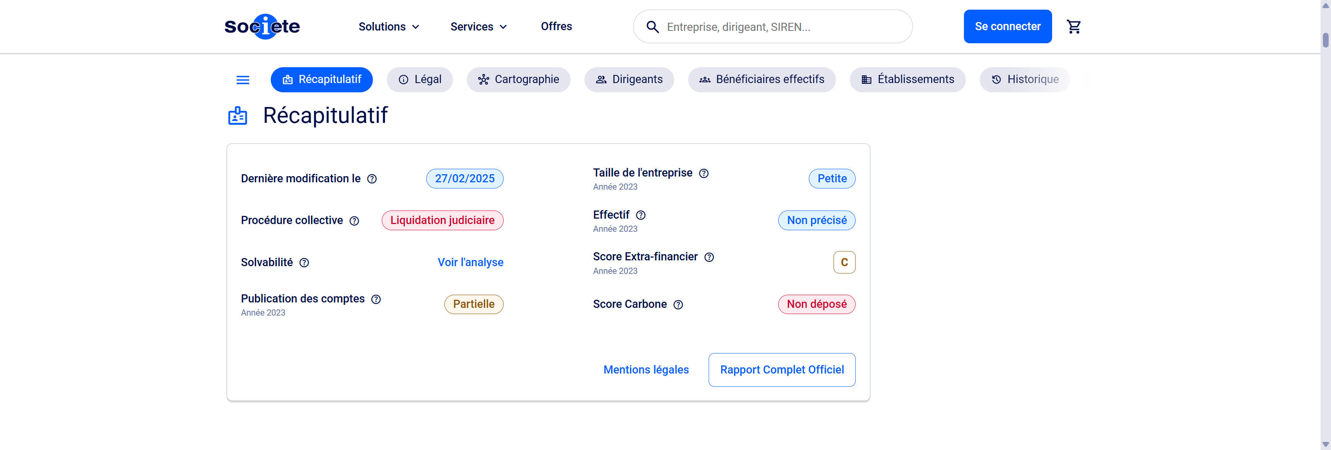Click the search magnifier icon
The height and width of the screenshot is (450, 1331).
click(653, 27)
